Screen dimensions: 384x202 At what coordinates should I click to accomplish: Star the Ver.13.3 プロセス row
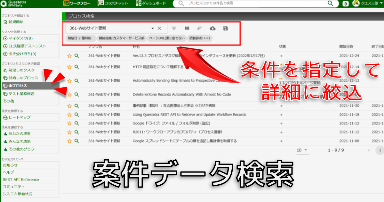pyautogui.click(x=69, y=55)
